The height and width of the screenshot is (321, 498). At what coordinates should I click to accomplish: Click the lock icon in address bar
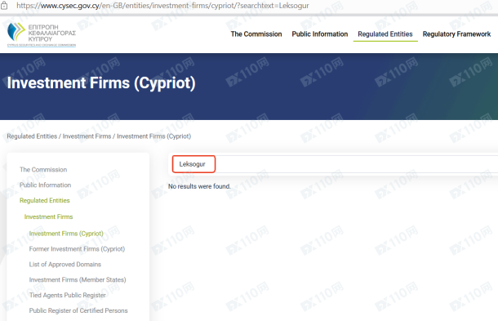point(4,6)
